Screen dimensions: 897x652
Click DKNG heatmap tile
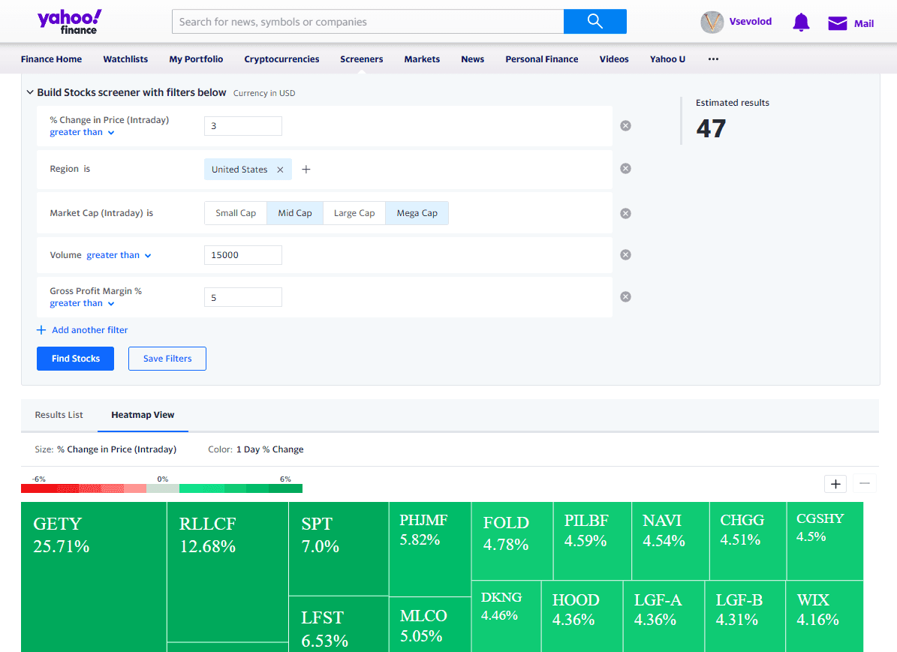pyautogui.click(x=506, y=617)
